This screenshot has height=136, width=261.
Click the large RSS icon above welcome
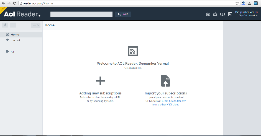133,51
